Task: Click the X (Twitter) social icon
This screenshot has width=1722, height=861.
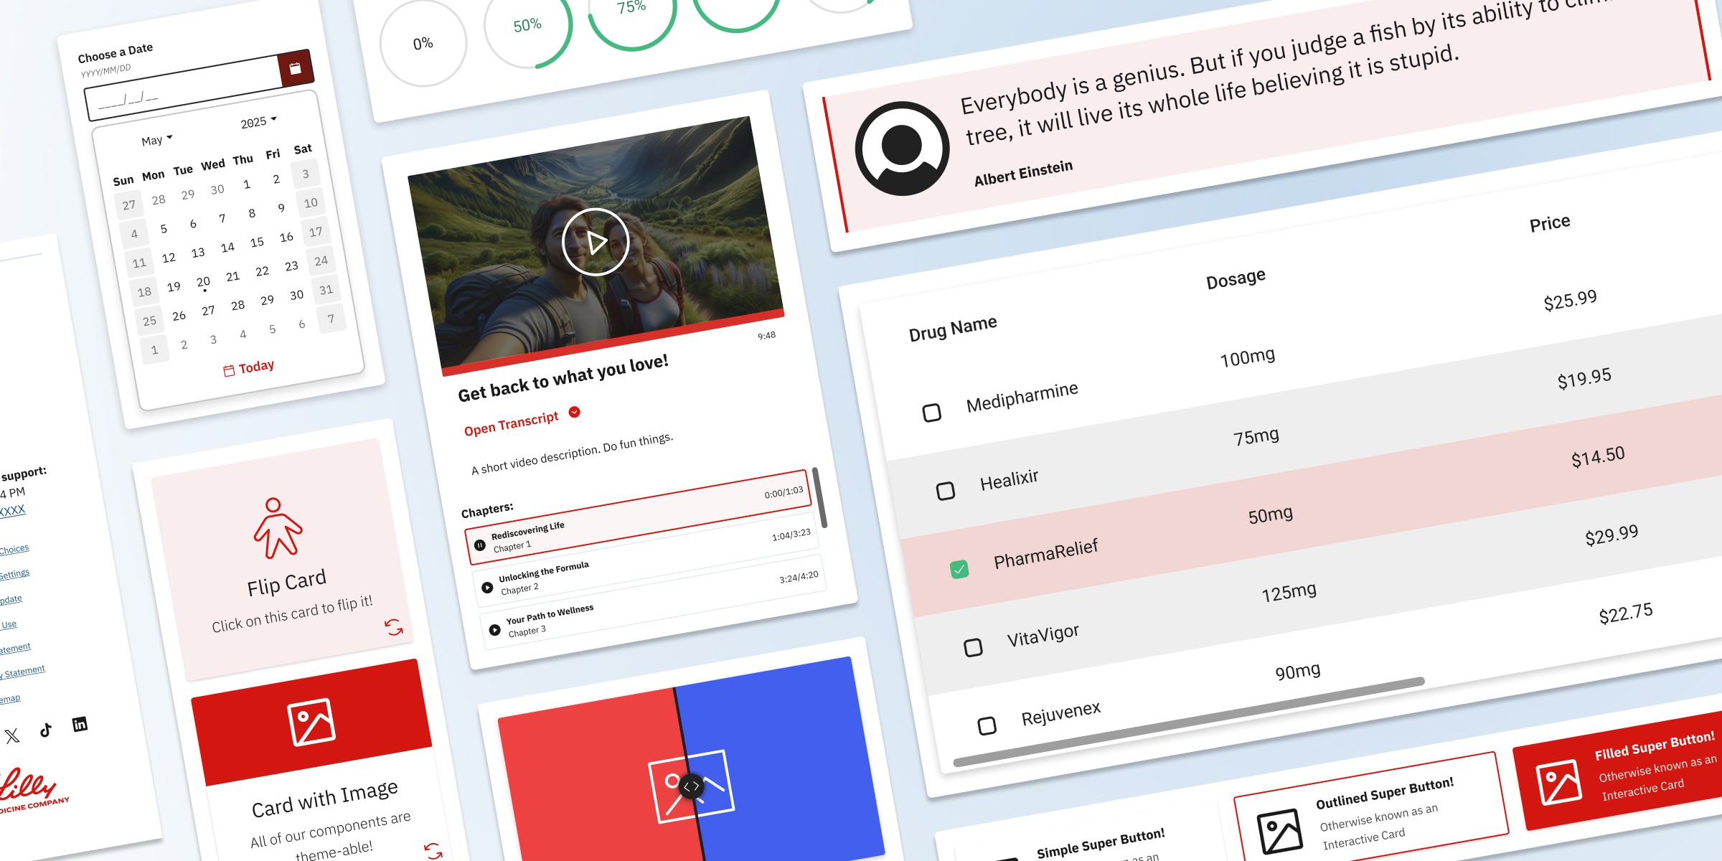Action: [x=12, y=735]
